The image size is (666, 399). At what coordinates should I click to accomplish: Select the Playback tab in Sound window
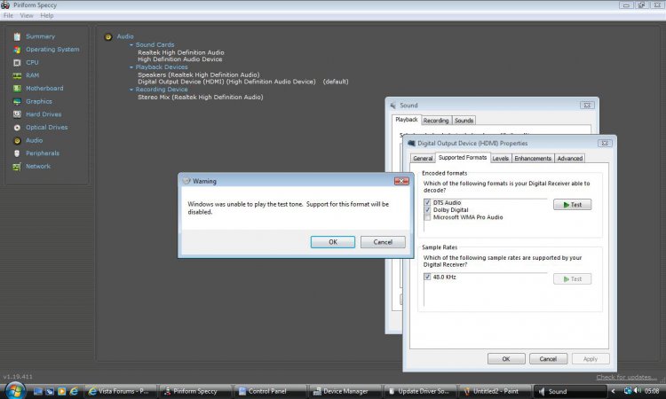(407, 120)
